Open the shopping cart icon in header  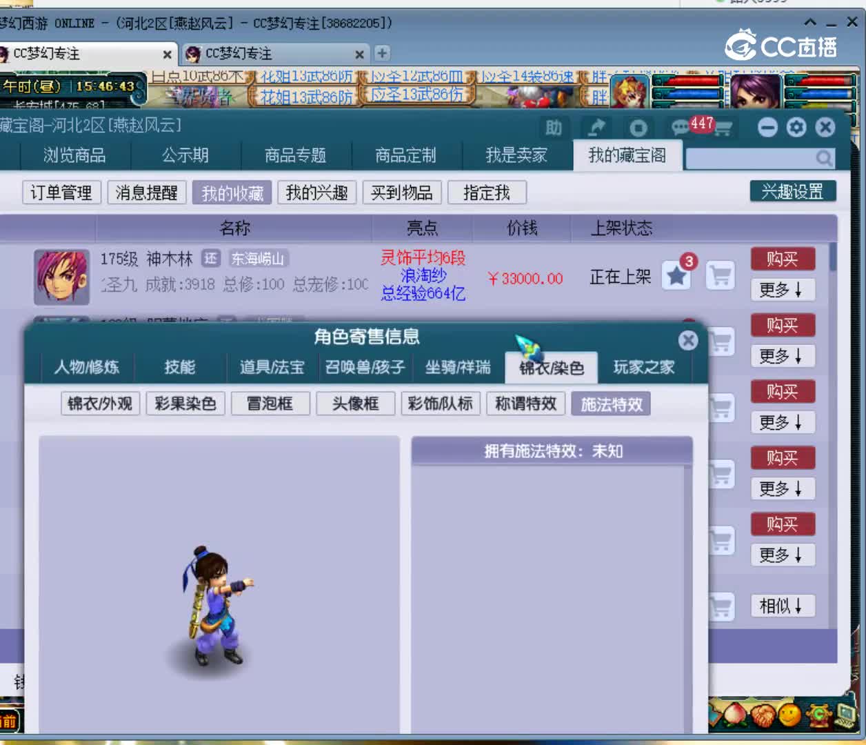click(x=722, y=128)
